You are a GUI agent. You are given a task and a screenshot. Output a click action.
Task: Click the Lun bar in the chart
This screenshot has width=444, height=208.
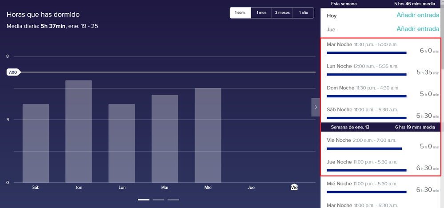(x=122, y=143)
